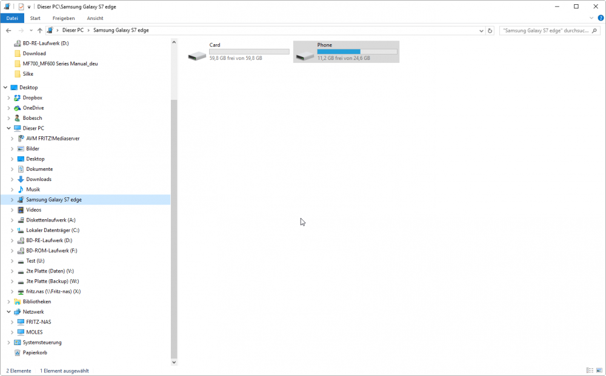Click the Help question mark icon
The width and height of the screenshot is (606, 376).
click(x=601, y=18)
